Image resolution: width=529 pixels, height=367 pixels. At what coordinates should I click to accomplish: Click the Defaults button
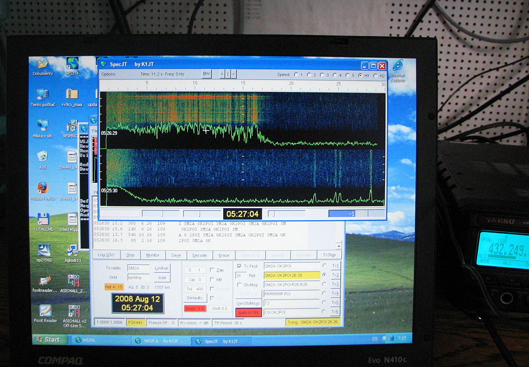click(x=195, y=298)
